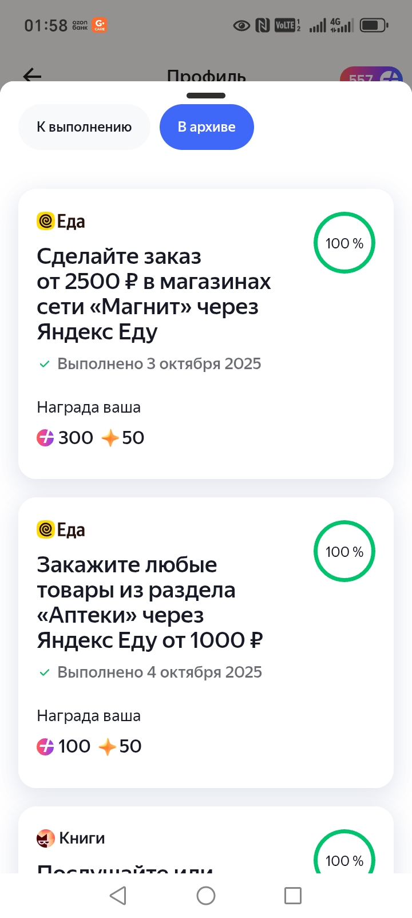Tap the Еда logo on Магнит task
This screenshot has width=412, height=918.
[x=46, y=221]
